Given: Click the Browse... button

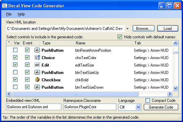Looking at the screenshot, I should [143, 29].
